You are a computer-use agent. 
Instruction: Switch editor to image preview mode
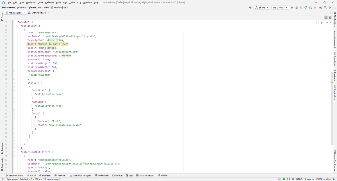(331, 18)
